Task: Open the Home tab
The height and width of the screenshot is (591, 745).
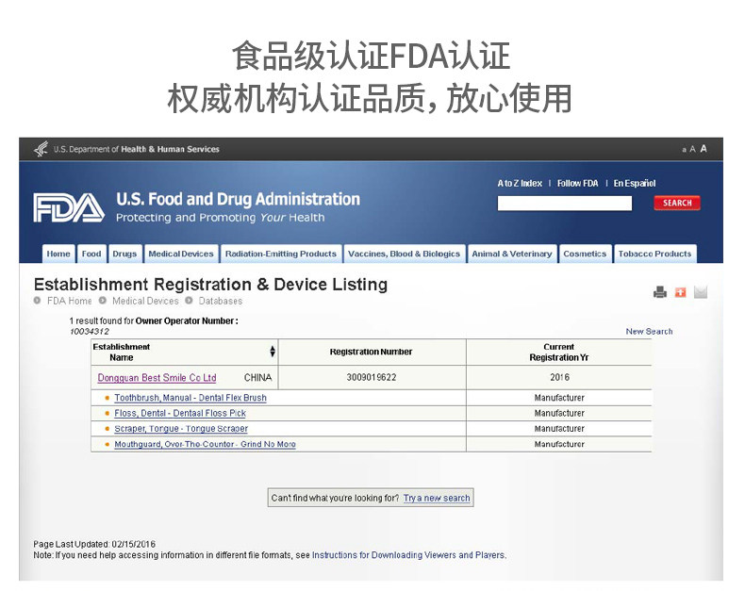Action: (58, 254)
